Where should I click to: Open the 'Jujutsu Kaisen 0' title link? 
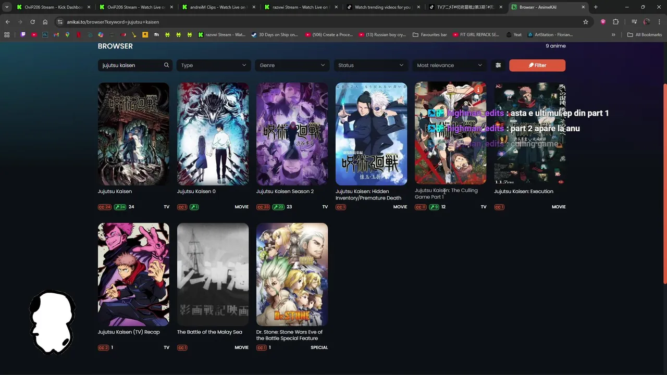[196, 191]
